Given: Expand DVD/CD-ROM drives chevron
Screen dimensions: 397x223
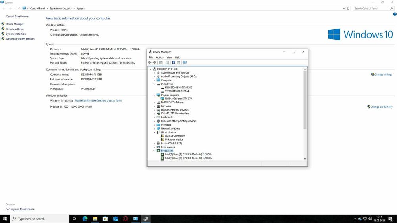Looking at the screenshot, I should [x=154, y=103].
